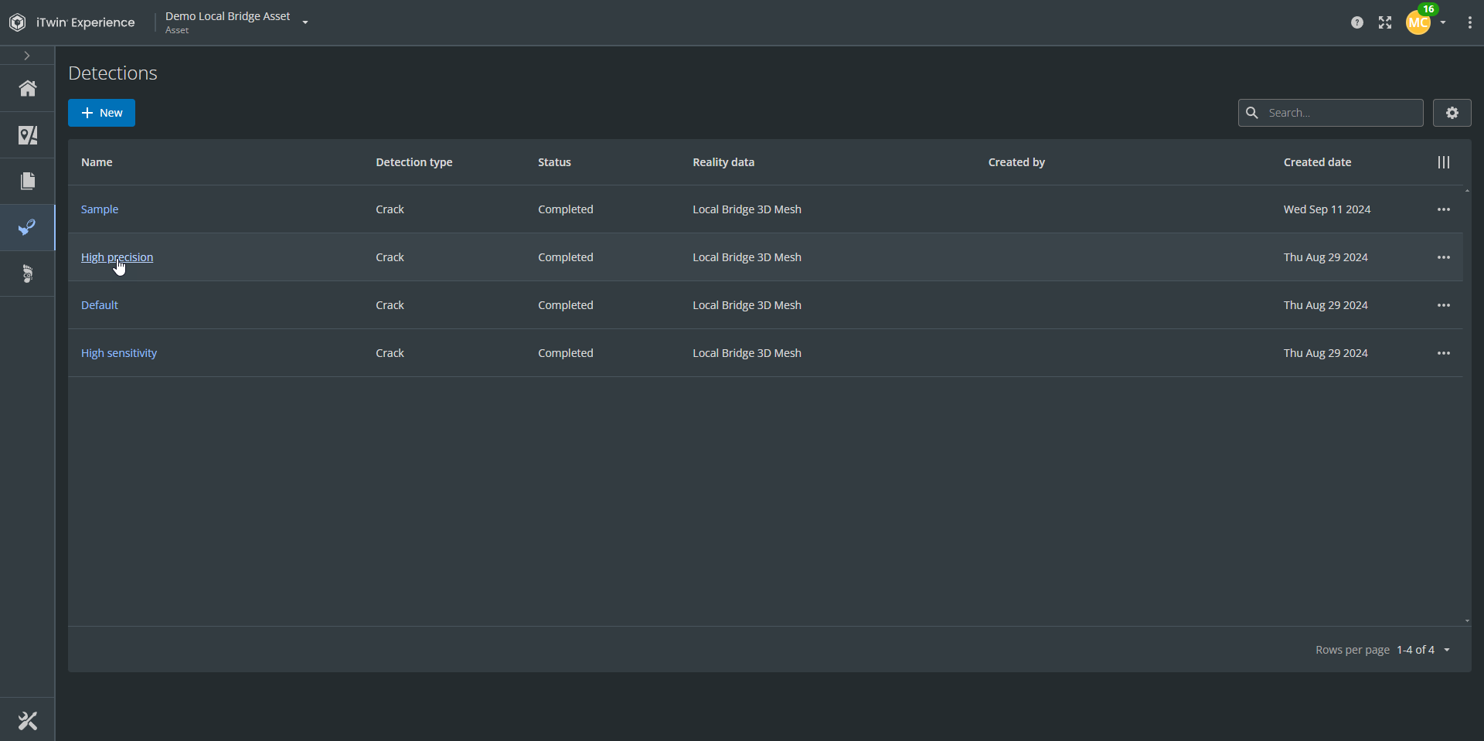This screenshot has height=741, width=1484.
Task: Expand the left sidebar navigation
Action: click(27, 56)
